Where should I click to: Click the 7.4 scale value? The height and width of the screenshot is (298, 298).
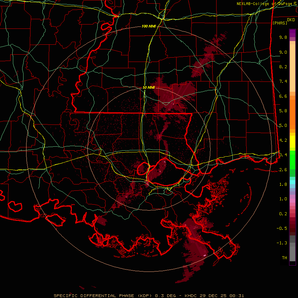point(283,81)
